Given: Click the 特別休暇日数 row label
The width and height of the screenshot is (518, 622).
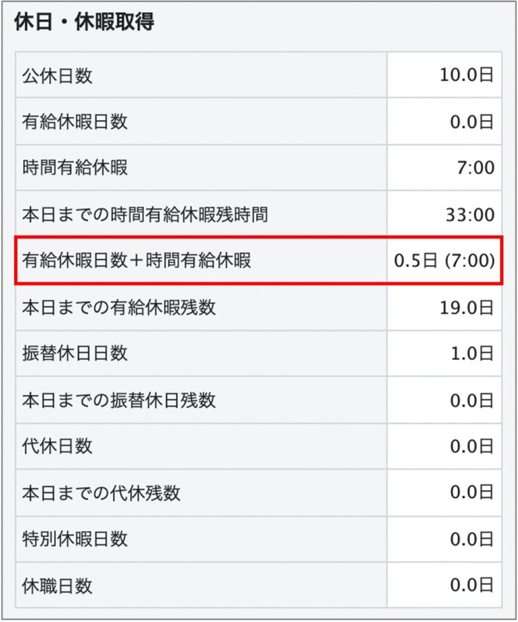Looking at the screenshot, I should (75, 539).
